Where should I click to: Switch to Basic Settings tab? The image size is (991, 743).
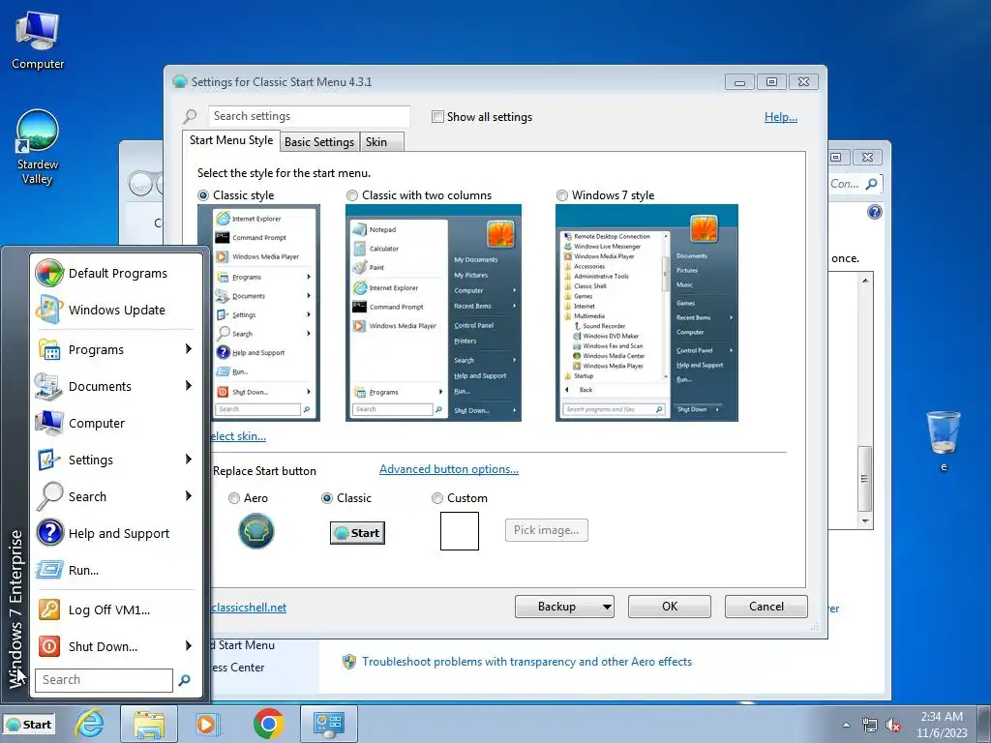319,142
